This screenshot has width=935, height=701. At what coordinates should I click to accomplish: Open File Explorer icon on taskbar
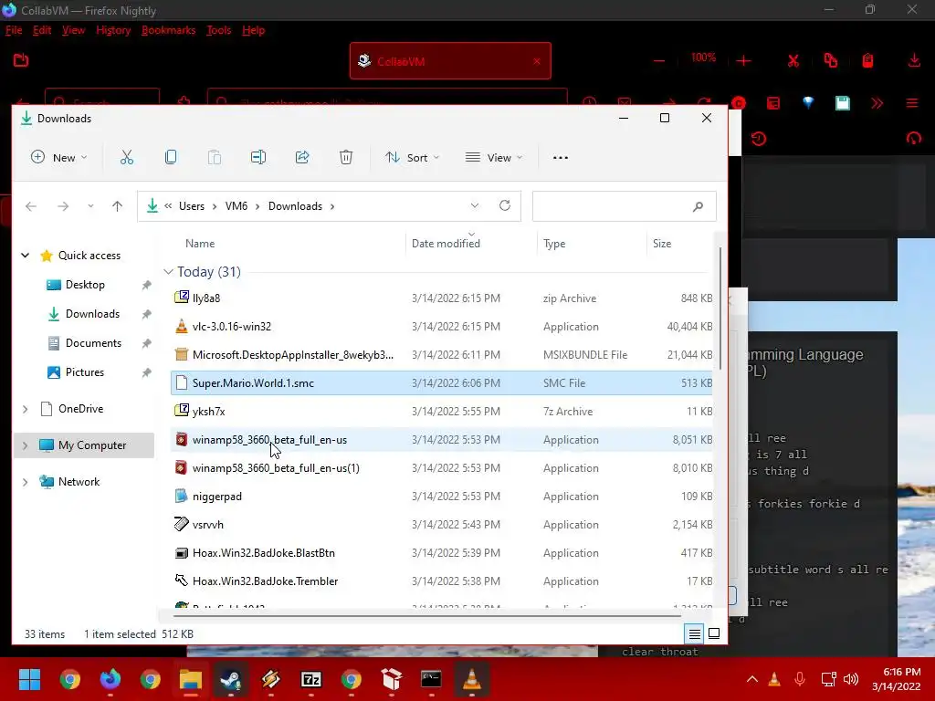(191, 679)
